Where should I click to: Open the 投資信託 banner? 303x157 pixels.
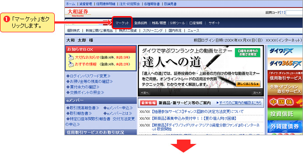pyautogui.click(x=285, y=114)
